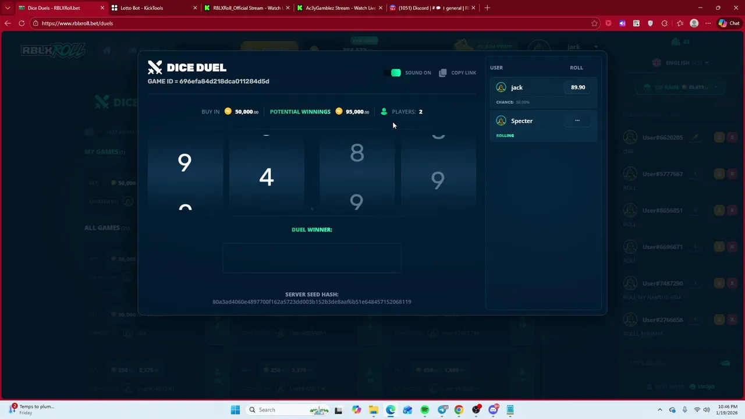Viewport: 745px width, 419px height.
Task: Open the red play-badge extension
Action: 608,23
